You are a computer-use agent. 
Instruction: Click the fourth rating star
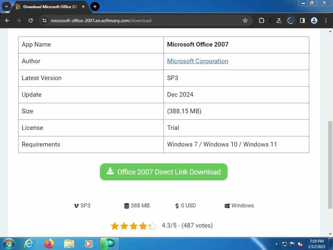(x=143, y=226)
